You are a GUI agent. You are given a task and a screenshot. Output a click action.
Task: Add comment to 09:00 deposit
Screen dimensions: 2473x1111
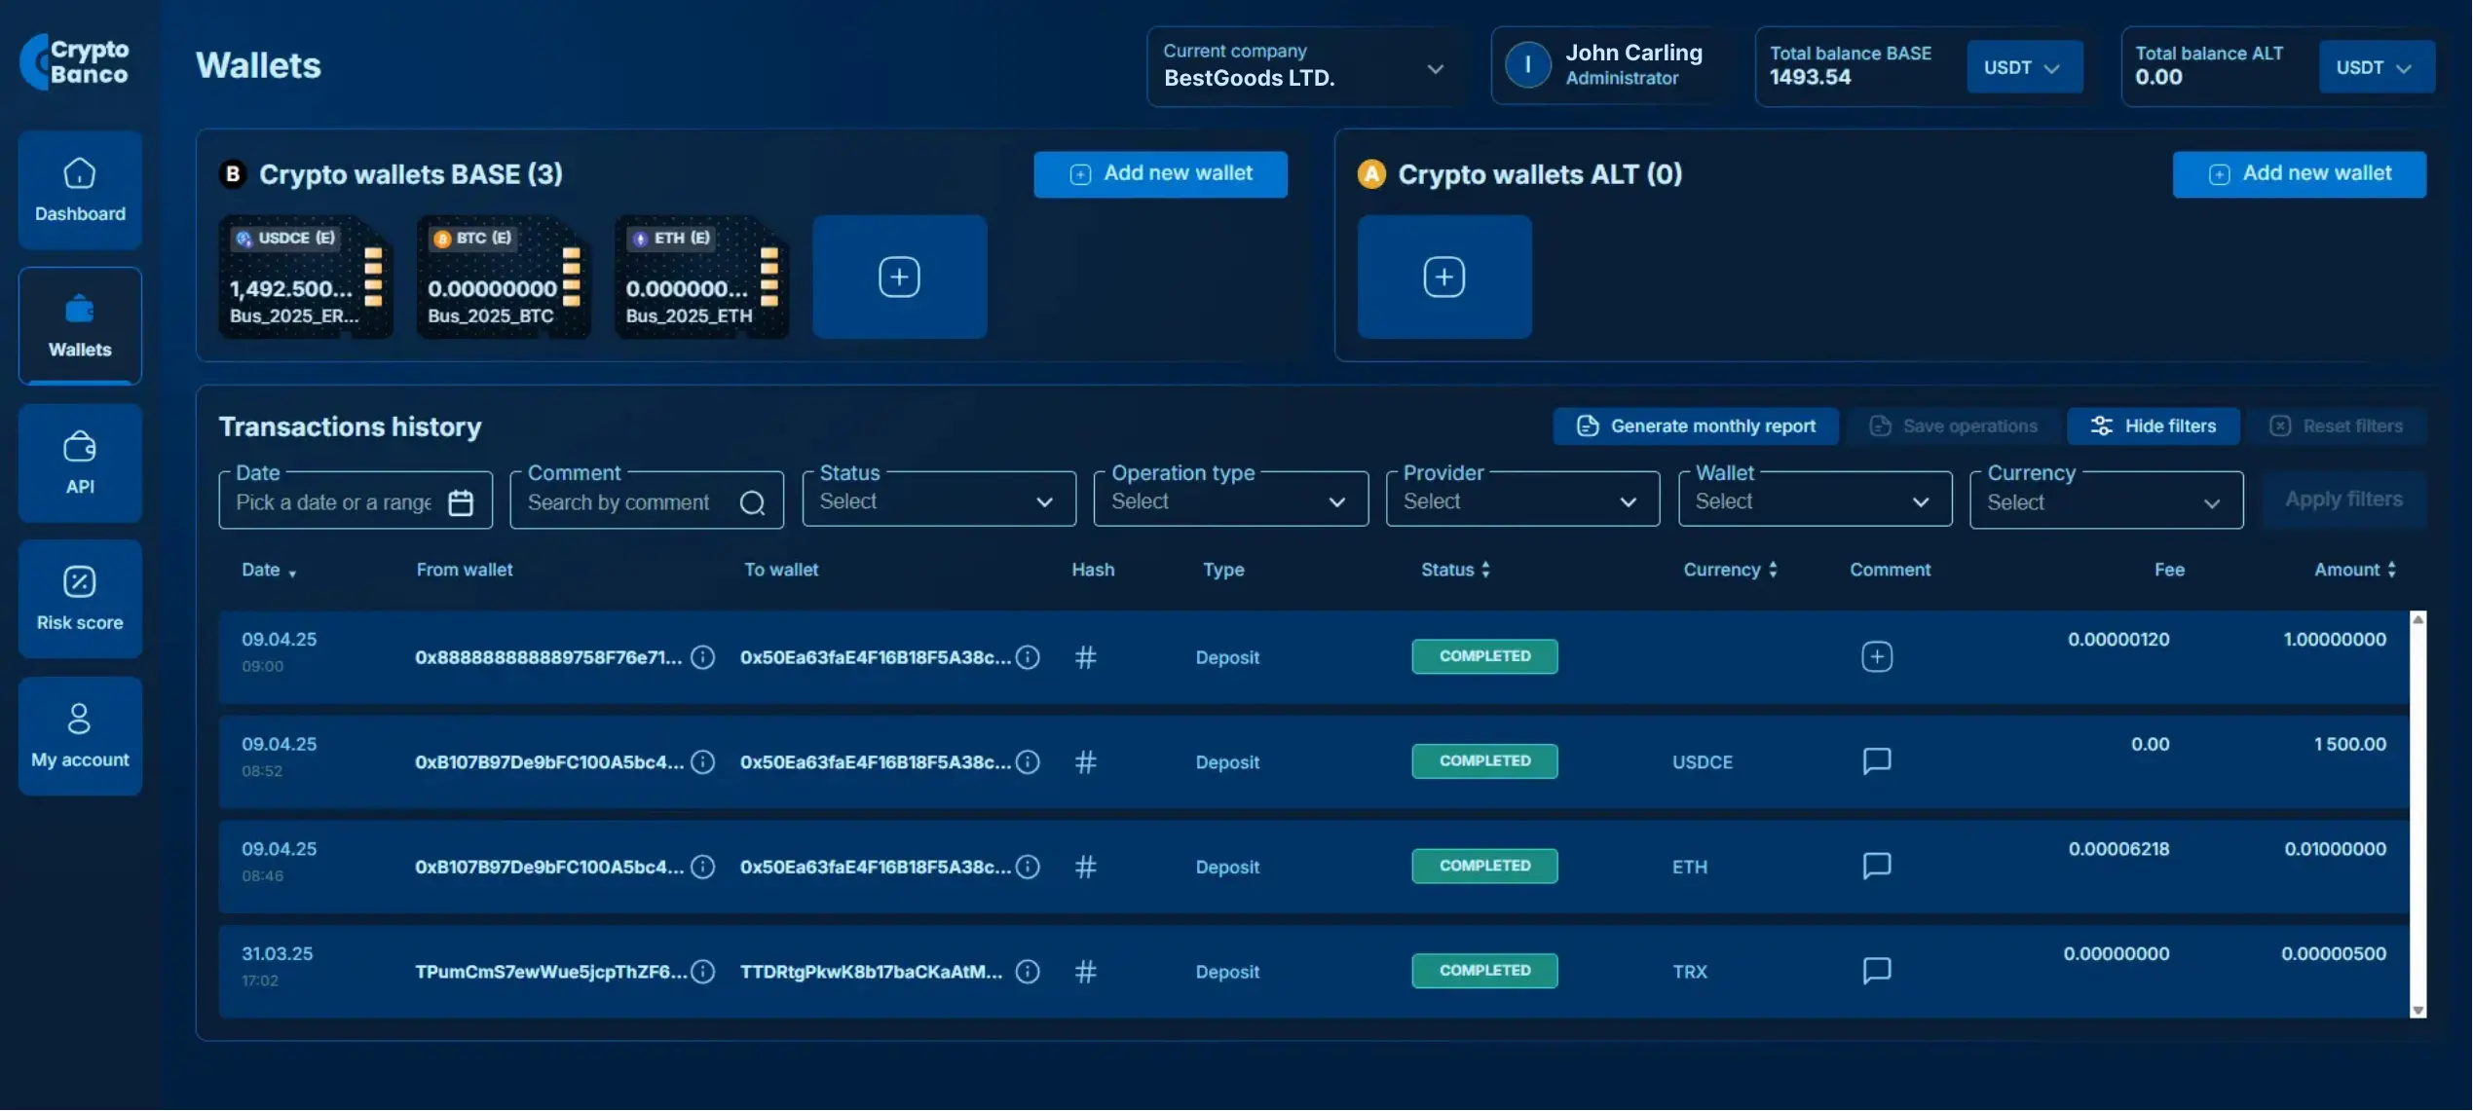tap(1877, 657)
